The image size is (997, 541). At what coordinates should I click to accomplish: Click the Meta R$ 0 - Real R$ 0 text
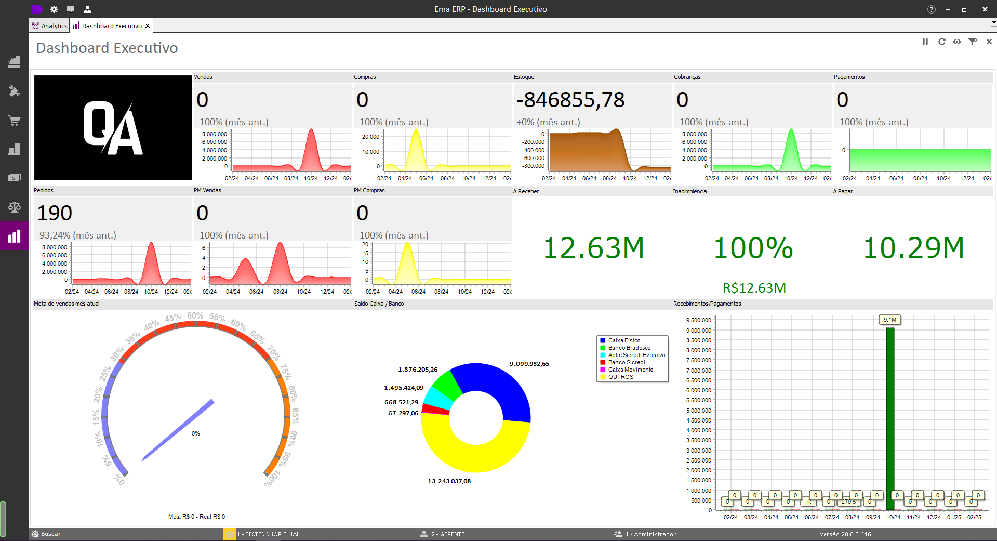coord(196,517)
